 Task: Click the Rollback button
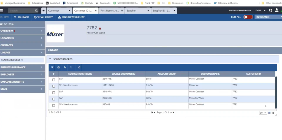coord(21,17)
